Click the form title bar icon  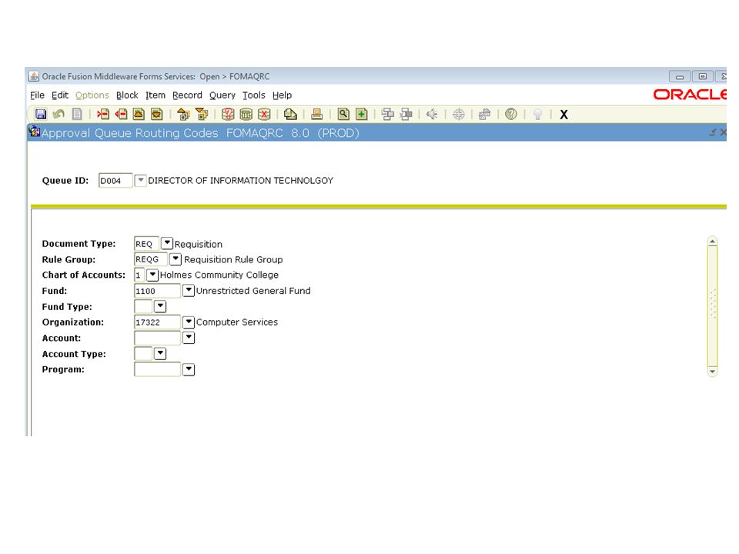(x=35, y=132)
